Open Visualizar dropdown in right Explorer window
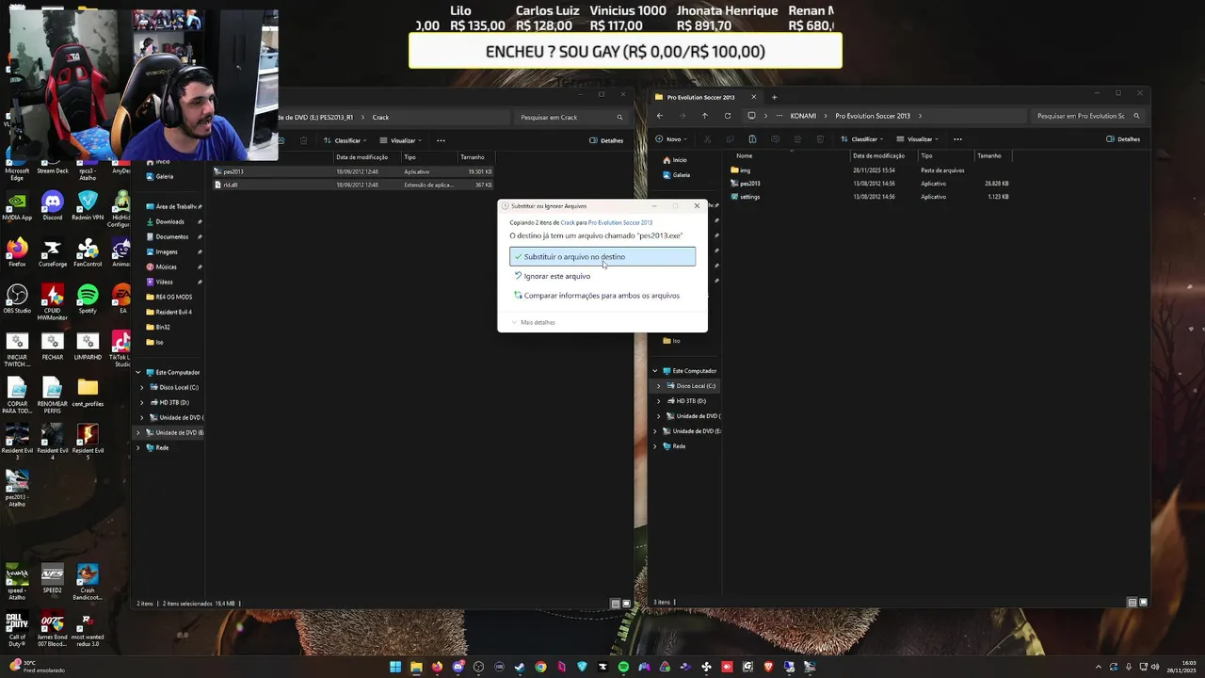 pos(918,139)
